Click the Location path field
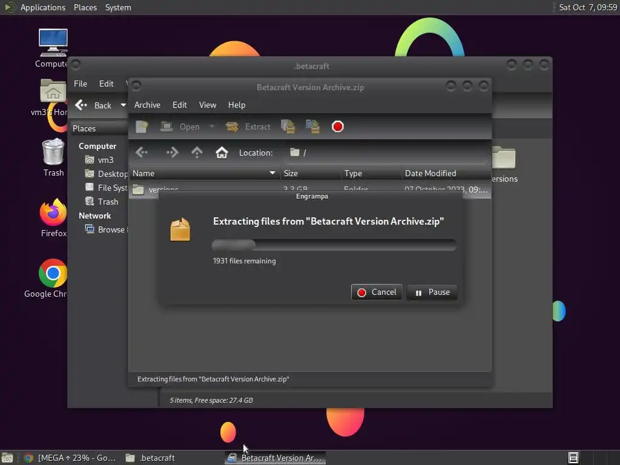Screen dimensions: 620x465 pos(387,153)
